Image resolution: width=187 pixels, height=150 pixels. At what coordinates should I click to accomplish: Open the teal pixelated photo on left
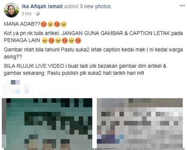point(47,124)
